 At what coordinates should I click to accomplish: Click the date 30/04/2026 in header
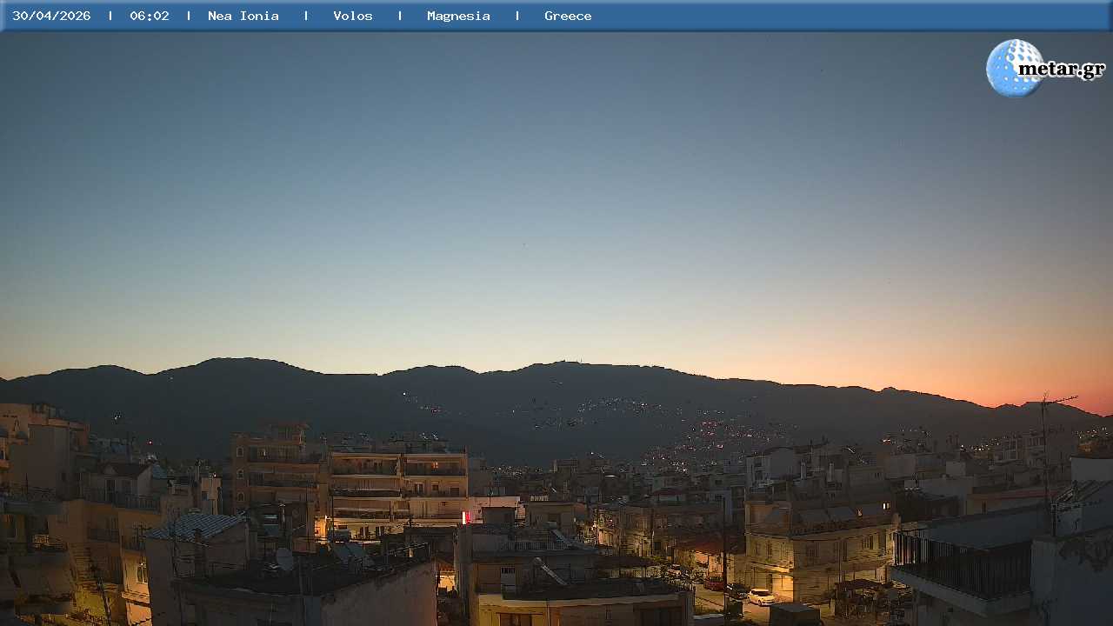(51, 16)
